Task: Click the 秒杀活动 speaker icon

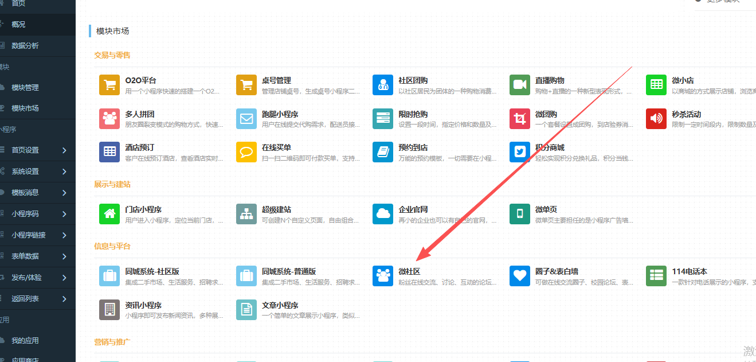Action: pyautogui.click(x=656, y=119)
